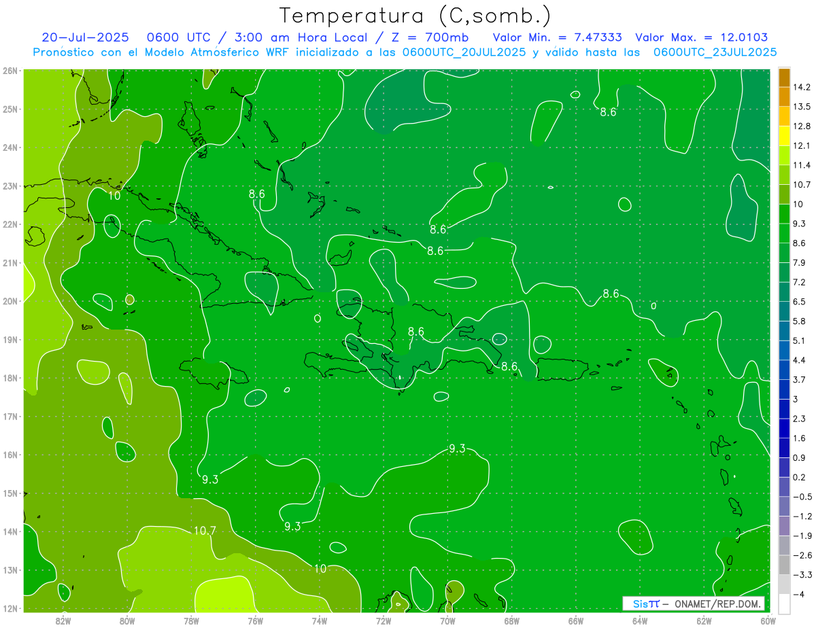The height and width of the screenshot is (630, 816).
Task: Click the 66W longitude axis label
Action: pyautogui.click(x=576, y=620)
